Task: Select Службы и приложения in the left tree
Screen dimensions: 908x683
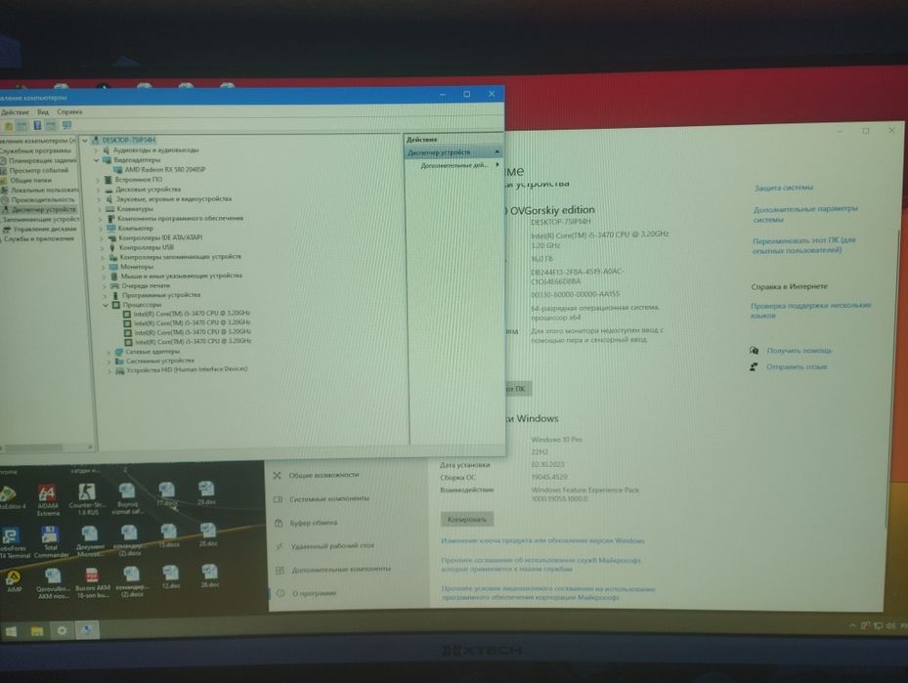Action: (x=39, y=238)
